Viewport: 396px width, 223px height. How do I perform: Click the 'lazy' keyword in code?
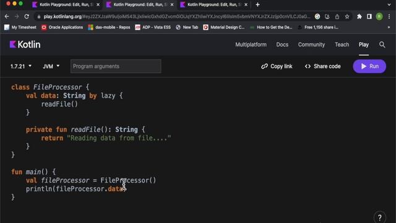point(108,96)
